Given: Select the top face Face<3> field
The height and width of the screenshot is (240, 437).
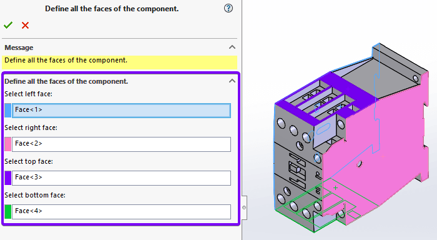Looking at the screenshot, I should pyautogui.click(x=121, y=177).
